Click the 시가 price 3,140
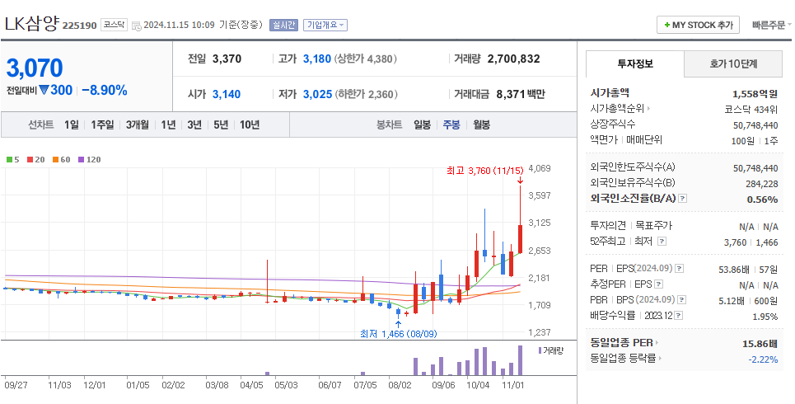The image size is (795, 404). pyautogui.click(x=226, y=94)
